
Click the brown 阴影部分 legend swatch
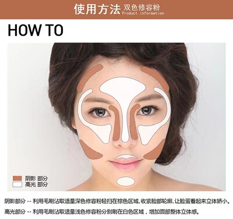click(17, 178)
